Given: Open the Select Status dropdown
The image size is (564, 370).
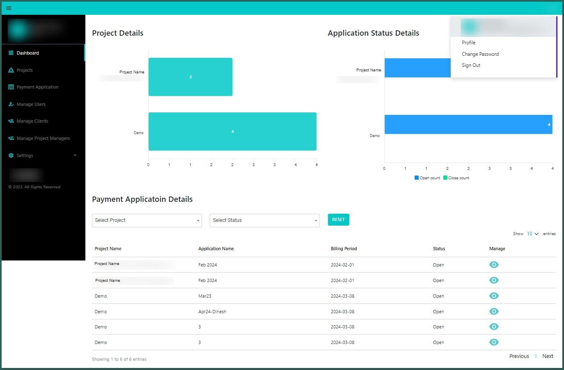Looking at the screenshot, I should (x=264, y=220).
